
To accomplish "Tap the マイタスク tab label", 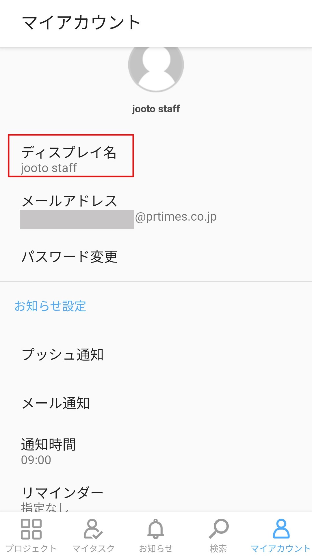I will (93, 548).
